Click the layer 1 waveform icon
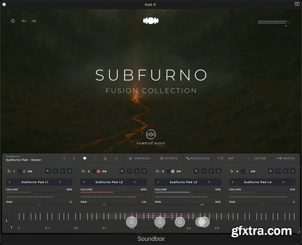Screen dimensions: 302x245 pos(9,171)
